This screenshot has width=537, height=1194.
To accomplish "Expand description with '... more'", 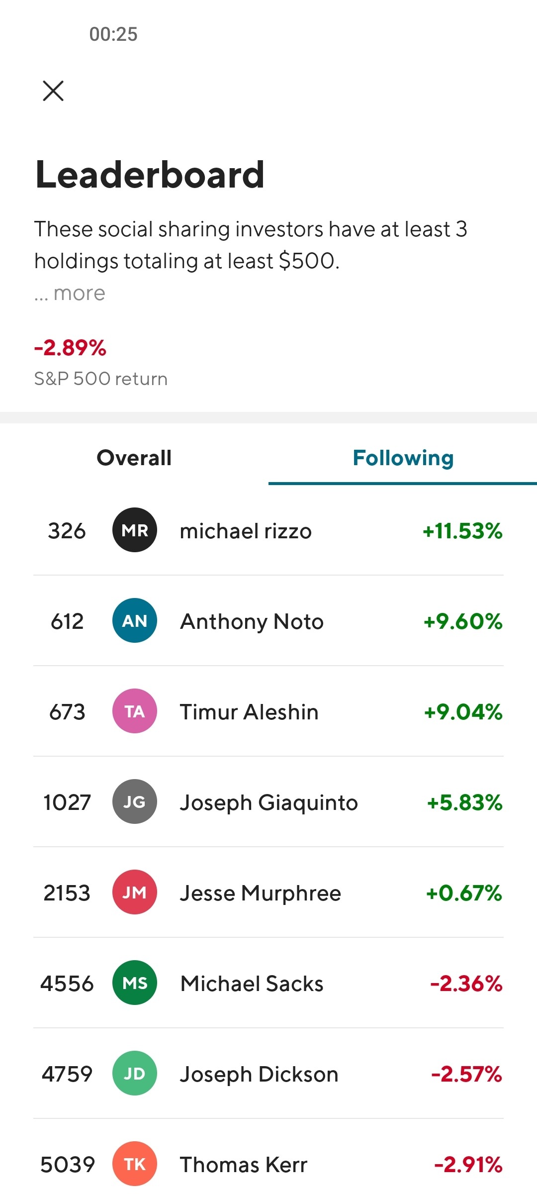I will pyautogui.click(x=70, y=294).
